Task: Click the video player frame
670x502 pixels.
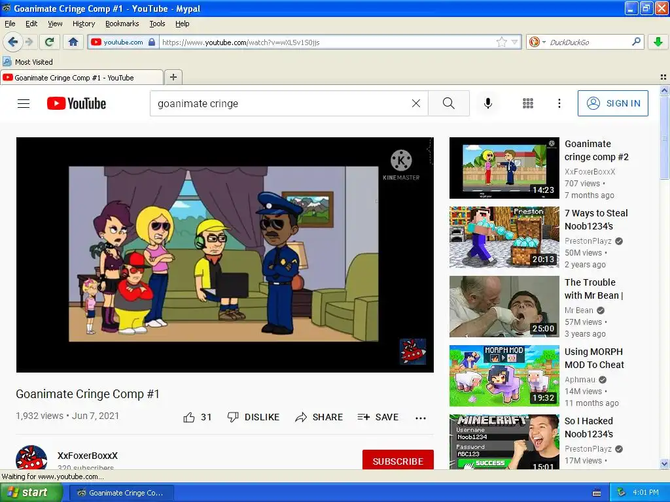Action: [225, 255]
